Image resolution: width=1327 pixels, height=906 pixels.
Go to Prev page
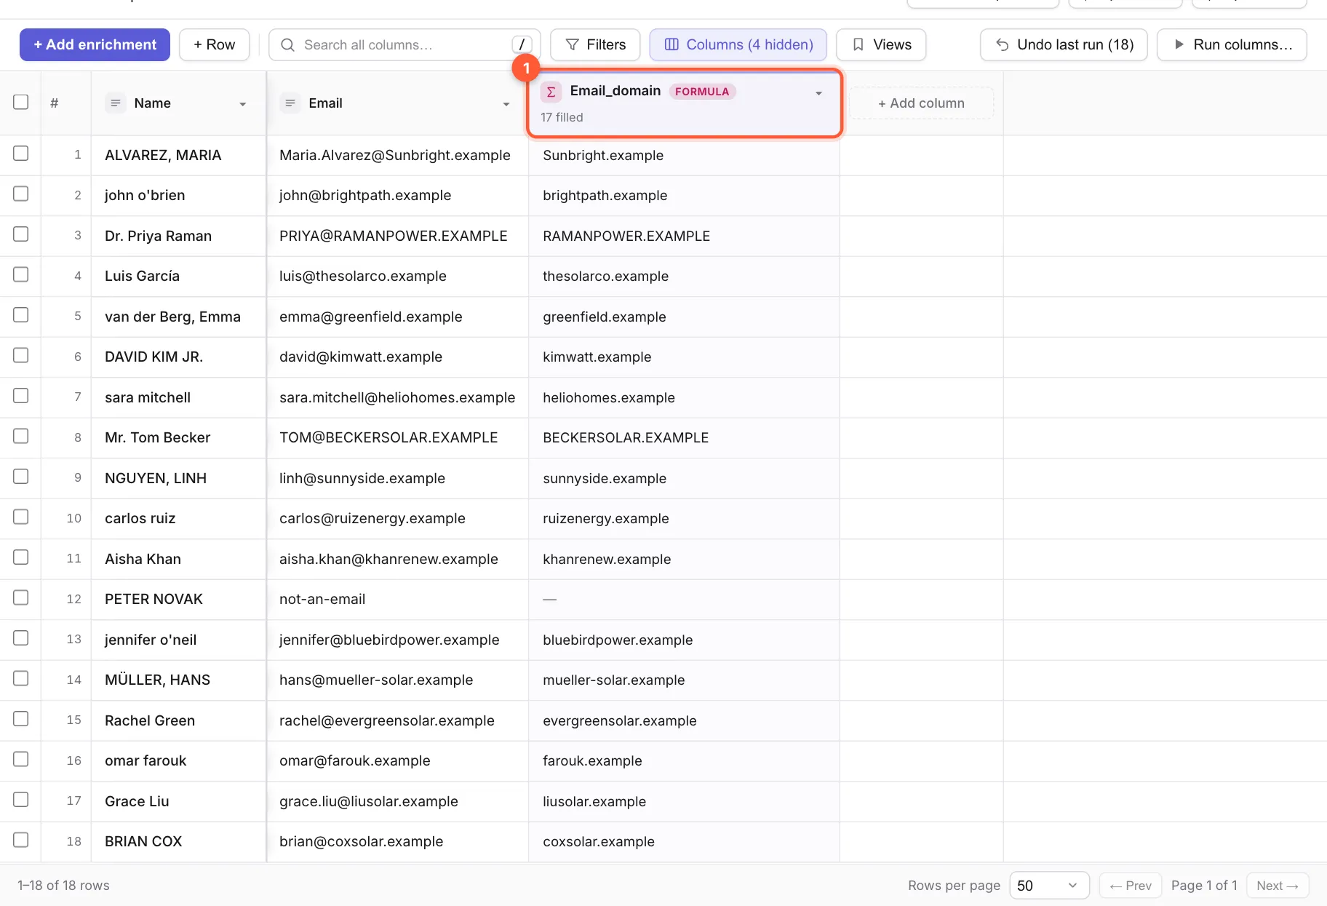(x=1131, y=886)
